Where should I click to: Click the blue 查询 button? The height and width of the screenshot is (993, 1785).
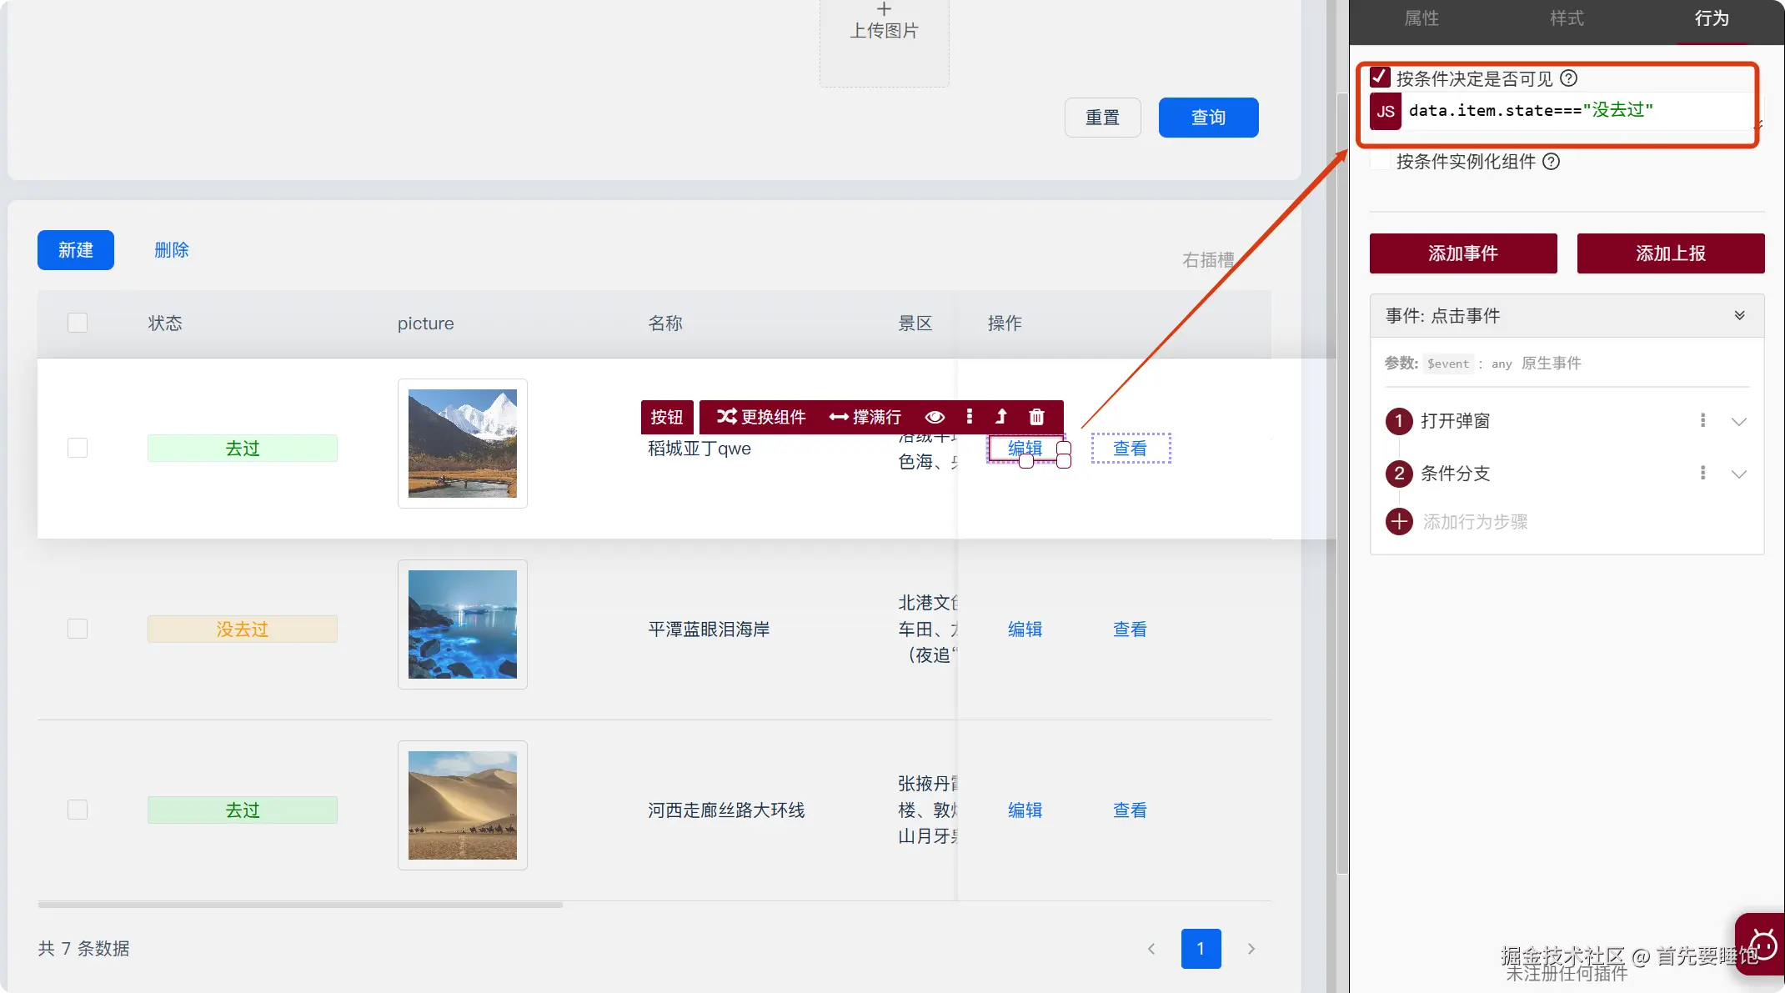pos(1208,118)
